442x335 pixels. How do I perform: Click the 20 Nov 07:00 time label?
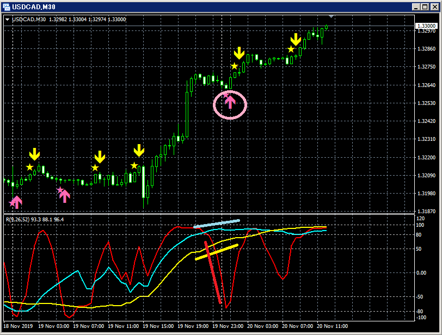(297, 326)
